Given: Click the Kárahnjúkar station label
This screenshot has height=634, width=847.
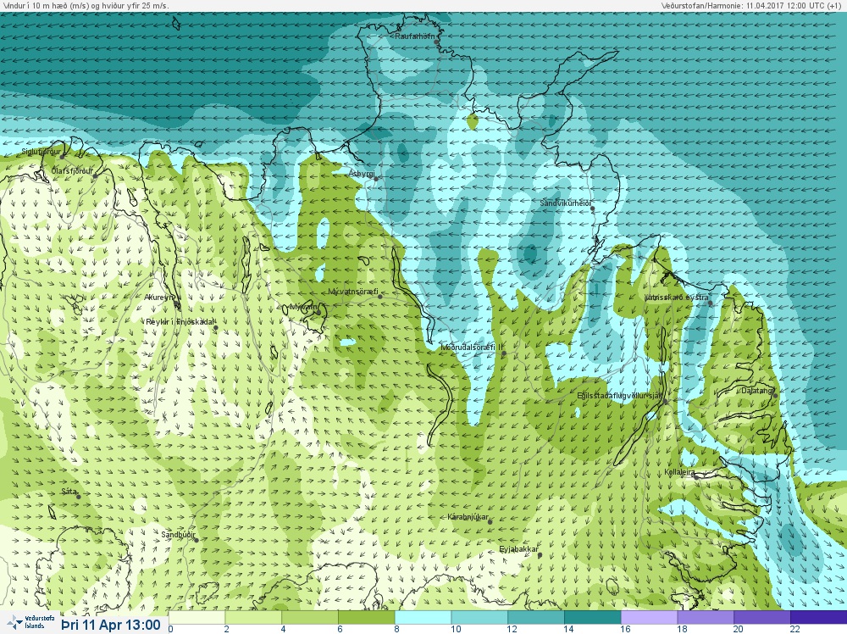Looking at the screenshot, I should pos(468,517).
